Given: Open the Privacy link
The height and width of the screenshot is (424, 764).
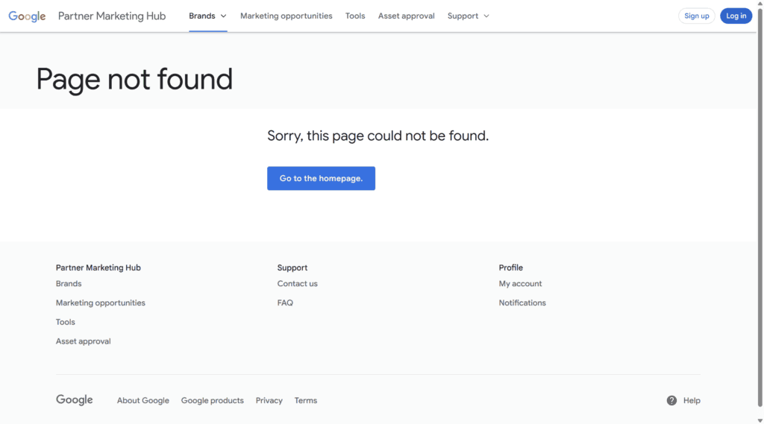Looking at the screenshot, I should (269, 401).
